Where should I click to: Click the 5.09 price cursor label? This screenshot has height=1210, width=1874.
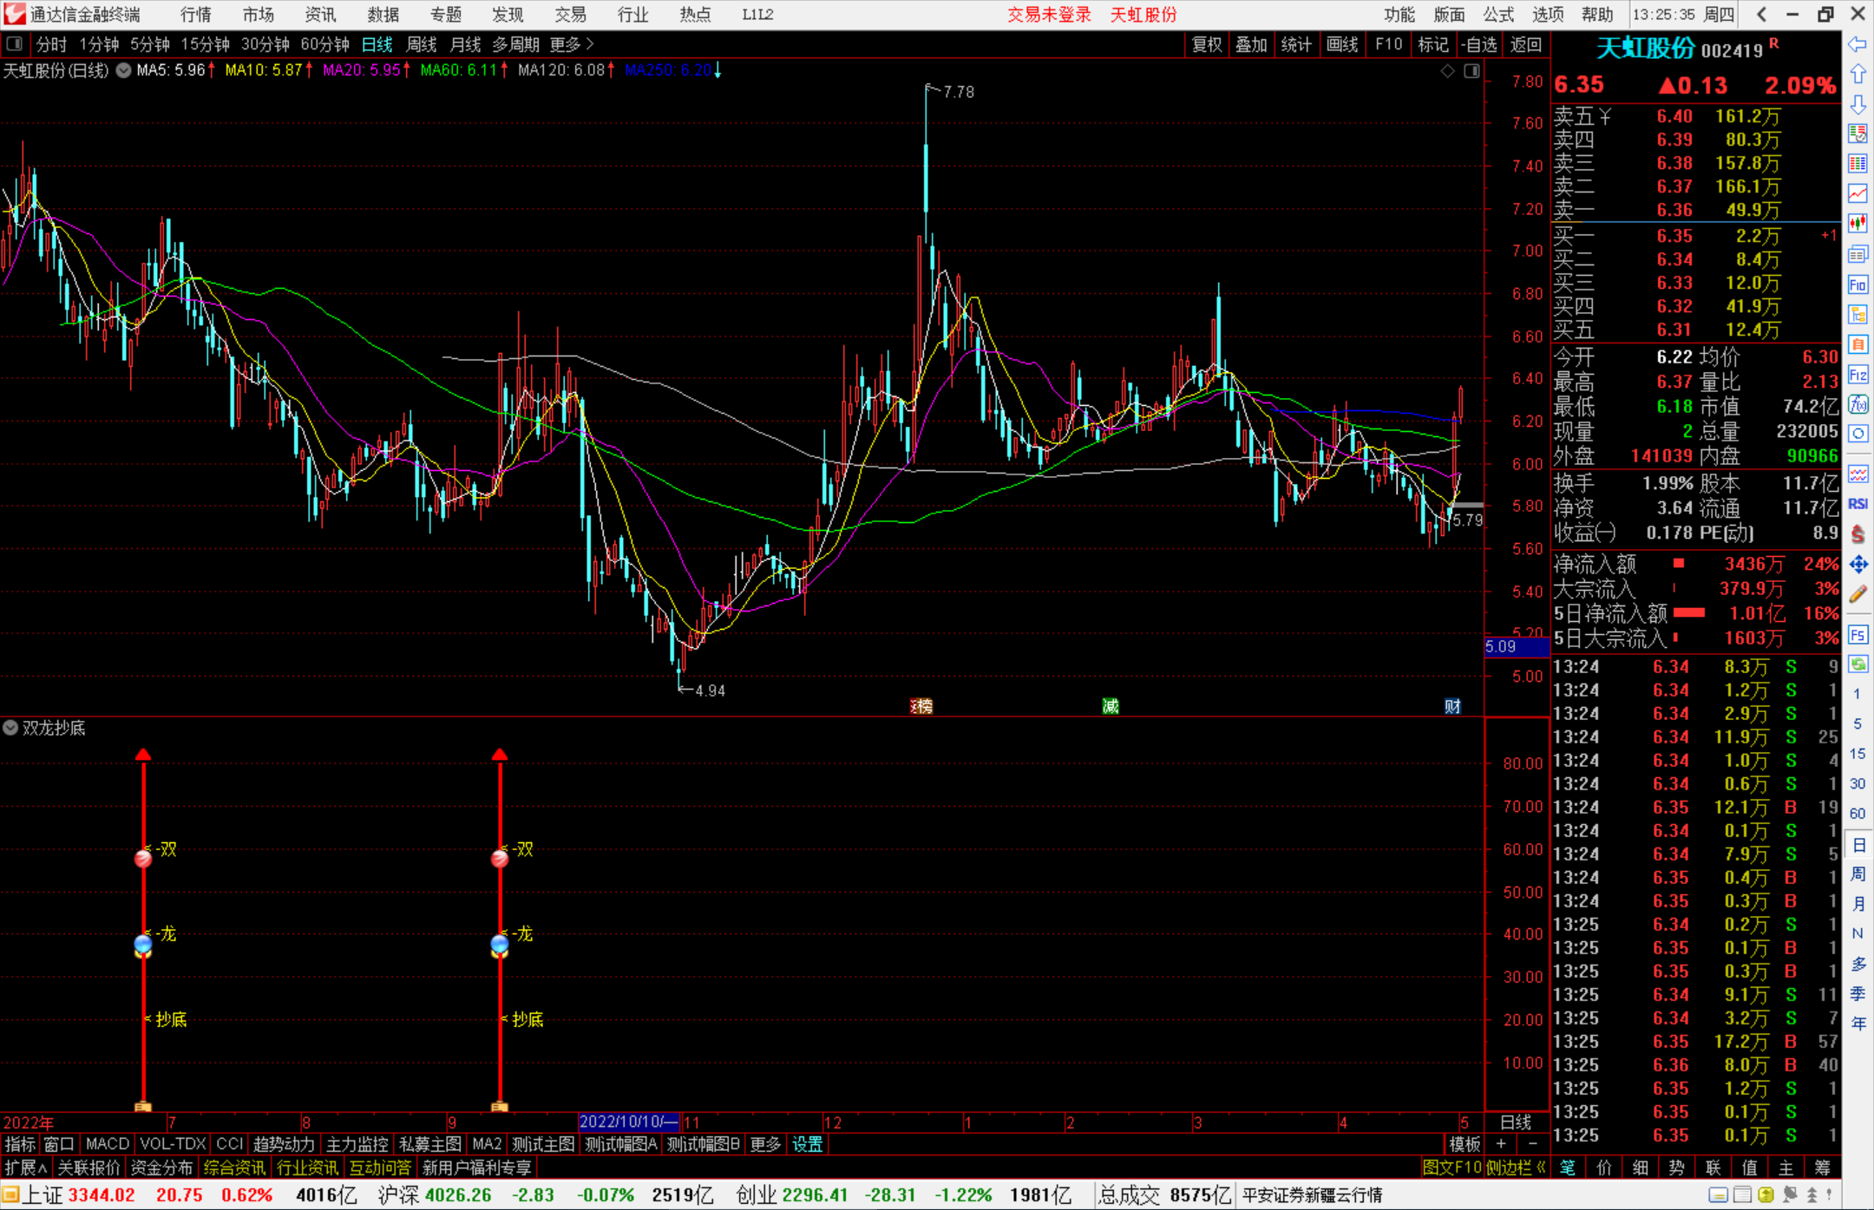1517,646
